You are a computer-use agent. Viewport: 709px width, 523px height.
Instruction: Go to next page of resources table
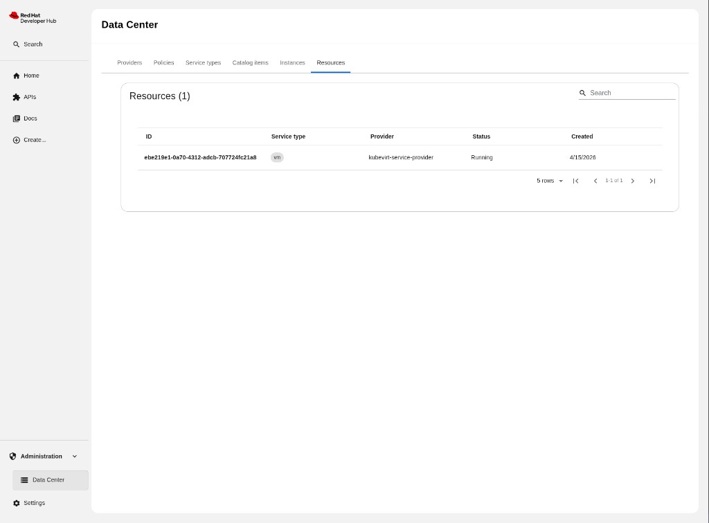pyautogui.click(x=633, y=181)
